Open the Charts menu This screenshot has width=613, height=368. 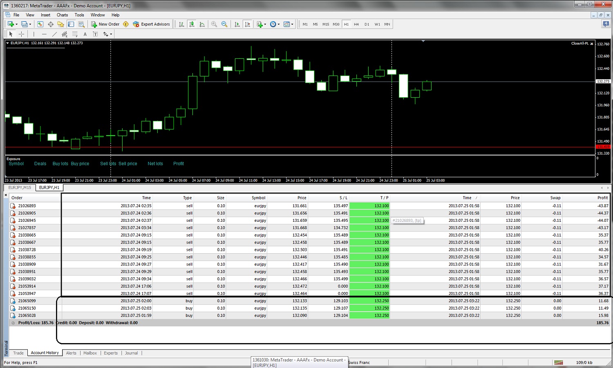[62, 15]
